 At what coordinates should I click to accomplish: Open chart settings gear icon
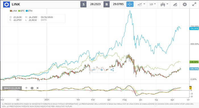click(x=185, y=4)
